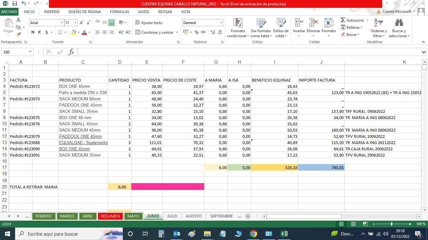Viewport: 428px width, 240px height.
Task: Click the Center align text icon
Action: 104,32
